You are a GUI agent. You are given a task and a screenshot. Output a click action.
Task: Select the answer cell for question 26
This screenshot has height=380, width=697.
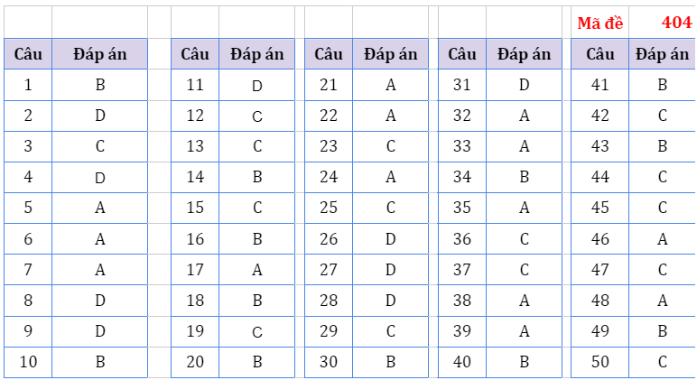click(x=391, y=239)
